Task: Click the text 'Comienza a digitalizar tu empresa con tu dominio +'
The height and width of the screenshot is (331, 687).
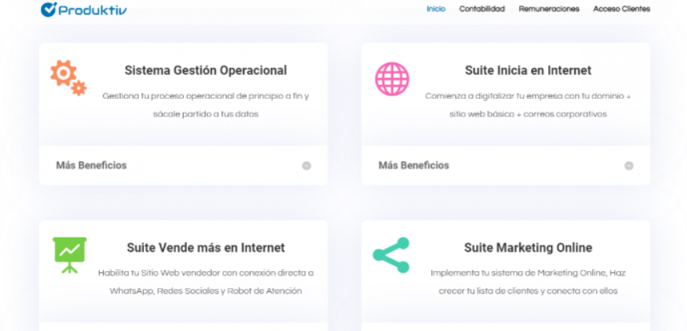Action: [528, 97]
